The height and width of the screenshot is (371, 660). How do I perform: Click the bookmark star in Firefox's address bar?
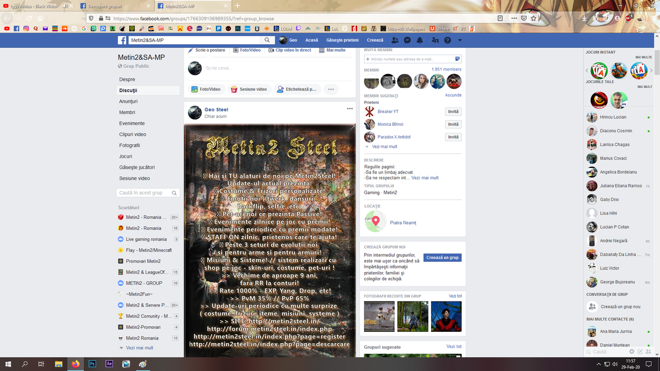click(x=534, y=18)
